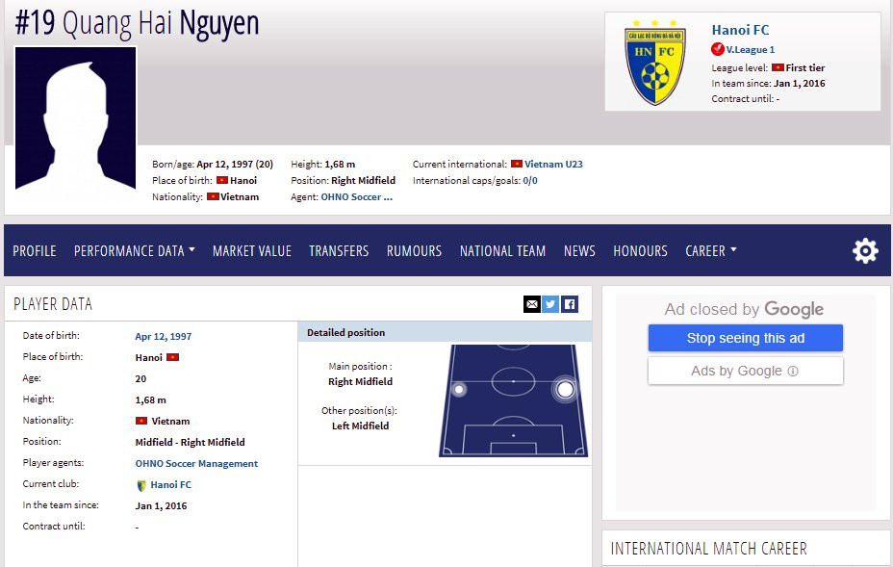Click the Apr 12, 1997 date of birth link
This screenshot has height=567, width=893.
163,337
